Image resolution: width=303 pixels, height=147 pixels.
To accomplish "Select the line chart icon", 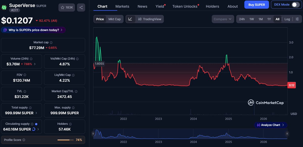I will tap(130, 19).
